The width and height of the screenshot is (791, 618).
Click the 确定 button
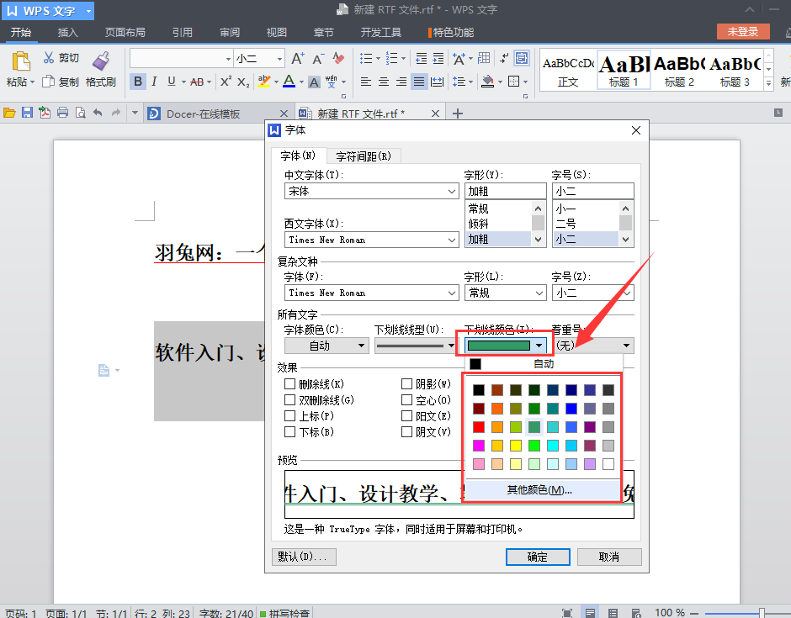[x=538, y=557]
